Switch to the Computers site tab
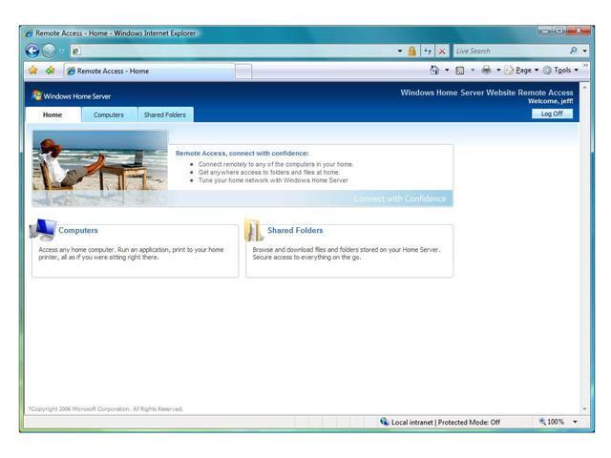Screen dimensions: 611x458 109,114
